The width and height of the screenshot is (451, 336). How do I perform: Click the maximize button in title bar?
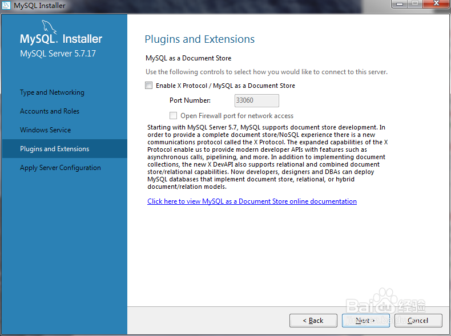[x=415, y=4]
